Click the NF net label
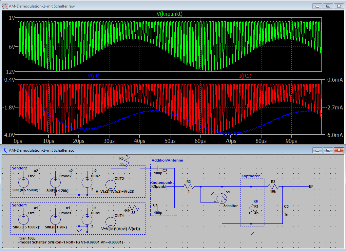This screenshot has width=346, height=251. point(311,186)
